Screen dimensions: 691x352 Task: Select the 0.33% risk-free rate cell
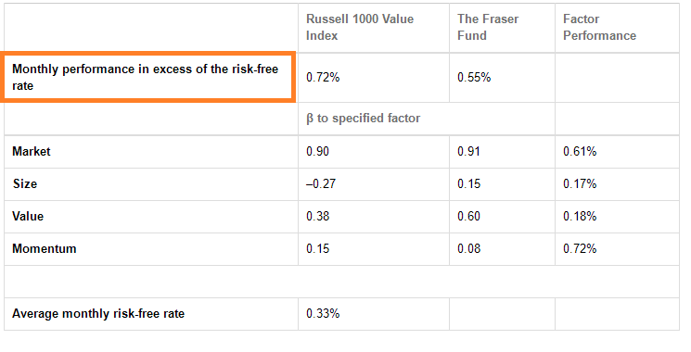pyautogui.click(x=323, y=314)
